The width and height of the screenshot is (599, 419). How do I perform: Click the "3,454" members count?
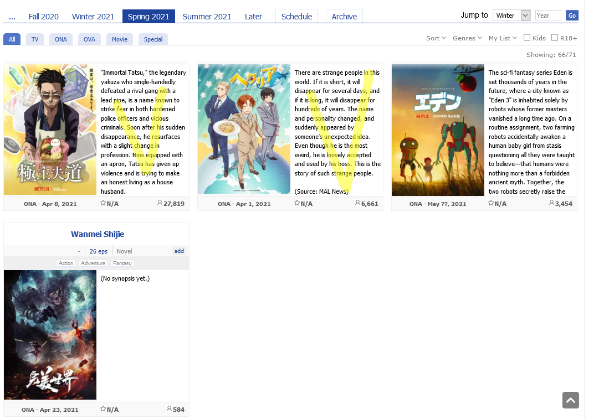(x=564, y=204)
